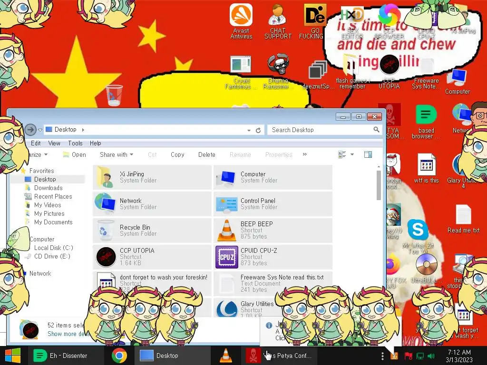Open the View menu
487x365 pixels.
(x=54, y=143)
